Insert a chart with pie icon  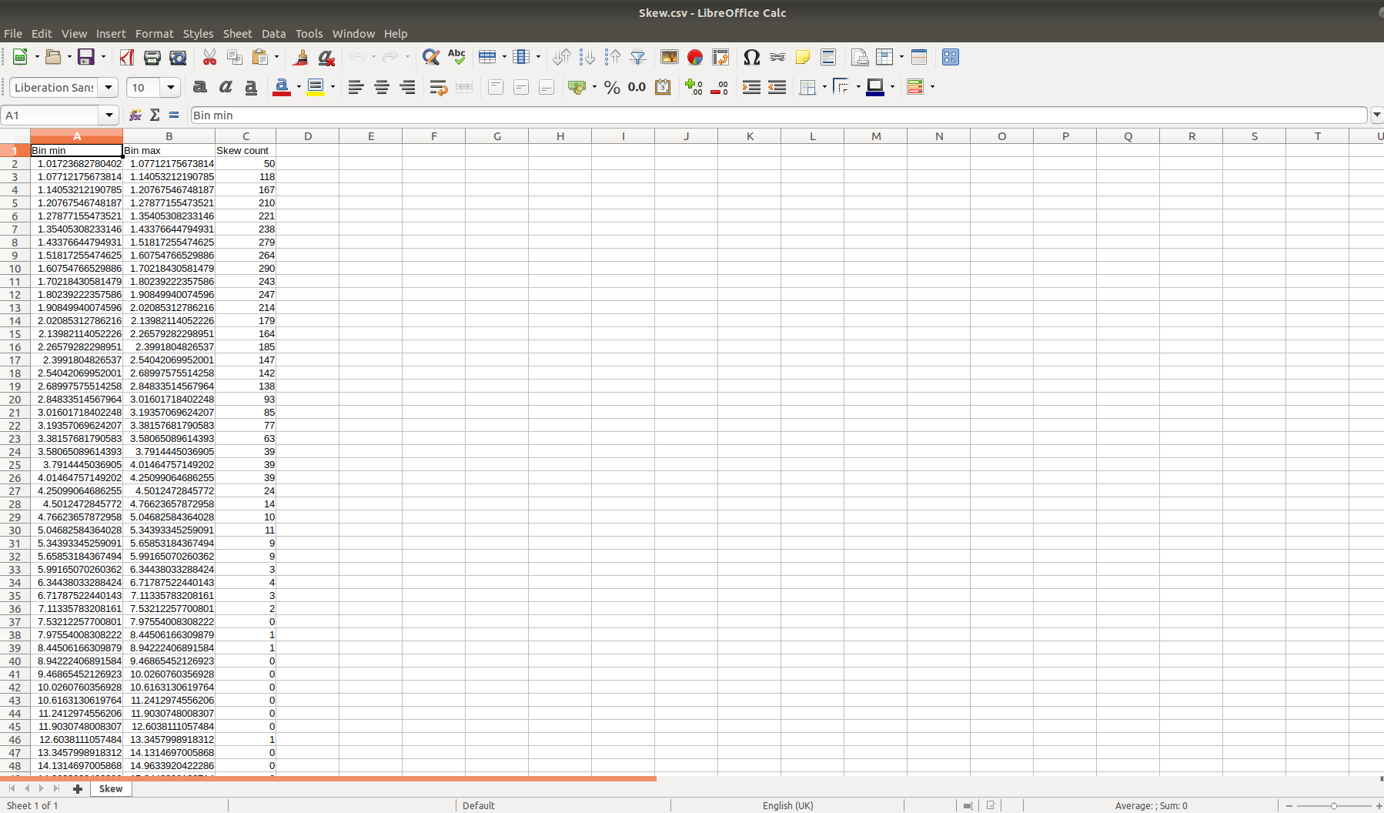(695, 57)
